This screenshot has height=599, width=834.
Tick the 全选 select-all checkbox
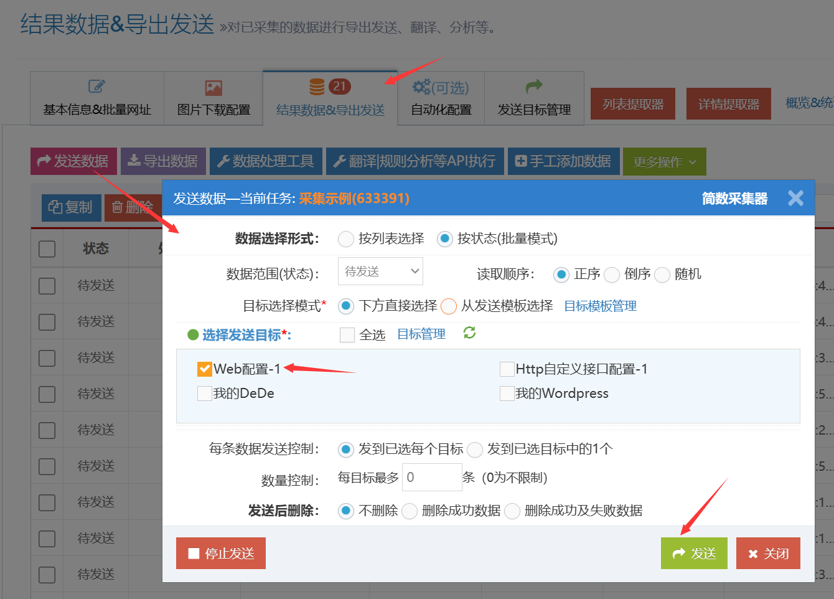[x=347, y=335]
